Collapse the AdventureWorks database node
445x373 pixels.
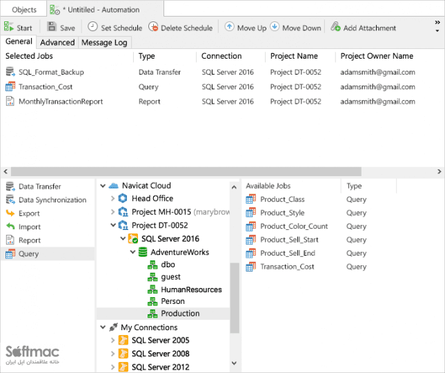(x=132, y=252)
